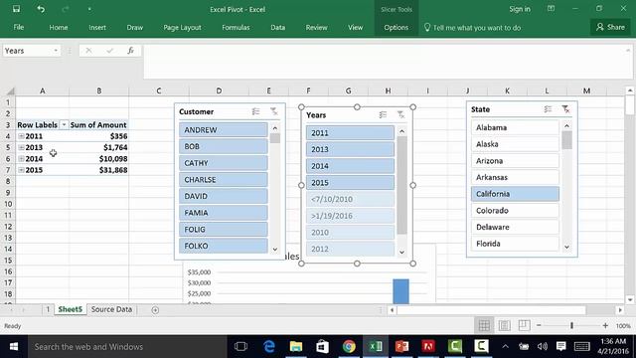Open Microsoft Edge from the taskbar

[x=269, y=347]
